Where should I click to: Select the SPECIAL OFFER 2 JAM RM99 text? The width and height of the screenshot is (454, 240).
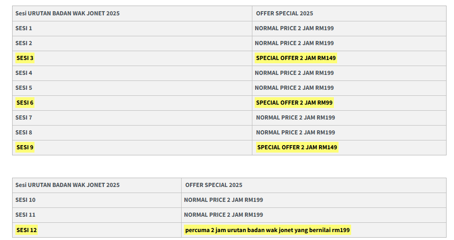[x=294, y=103]
